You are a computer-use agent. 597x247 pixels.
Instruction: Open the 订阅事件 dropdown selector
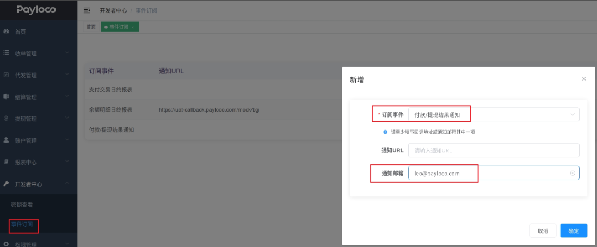click(x=494, y=114)
